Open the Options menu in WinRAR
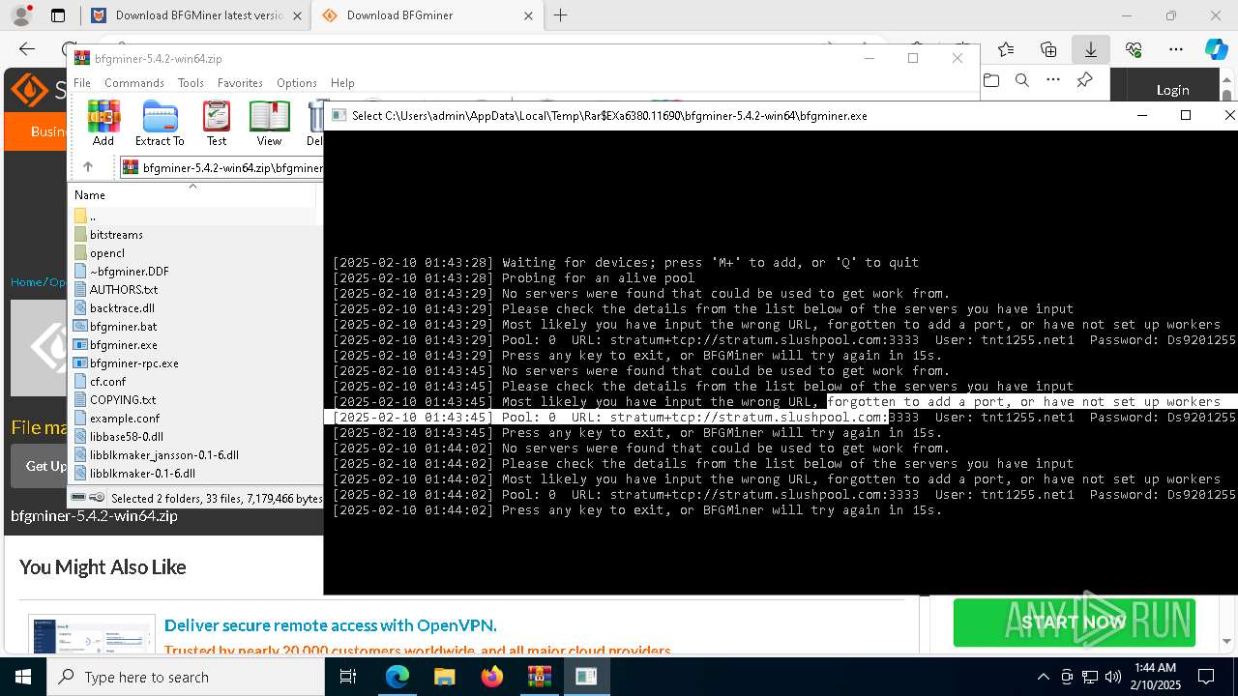 point(297,83)
